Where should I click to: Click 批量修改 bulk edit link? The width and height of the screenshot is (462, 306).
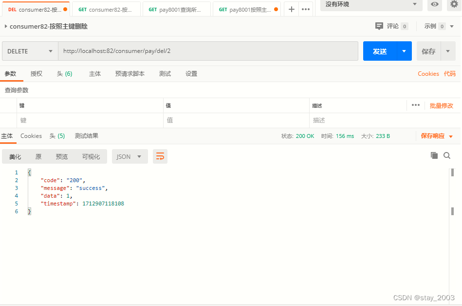(442, 105)
